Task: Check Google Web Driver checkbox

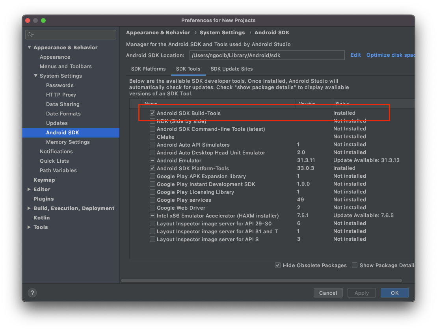Action: [152, 208]
